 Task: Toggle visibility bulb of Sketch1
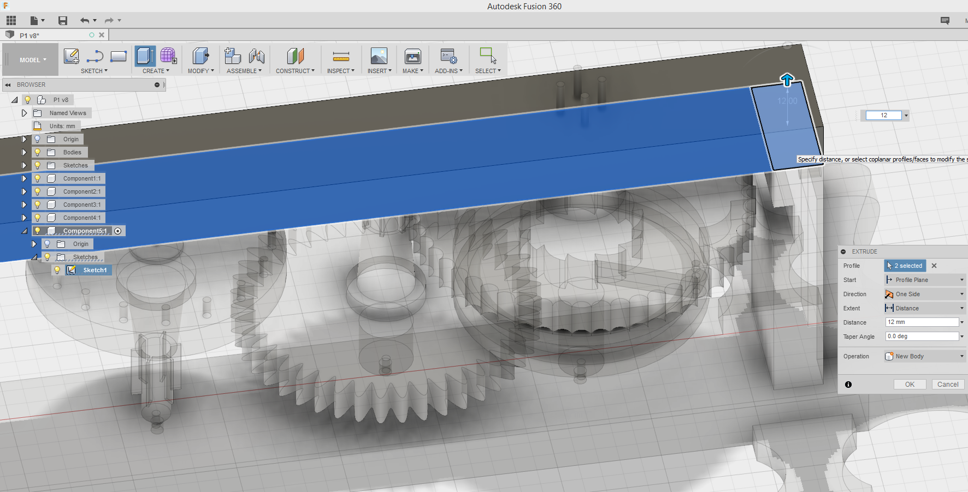pos(57,270)
